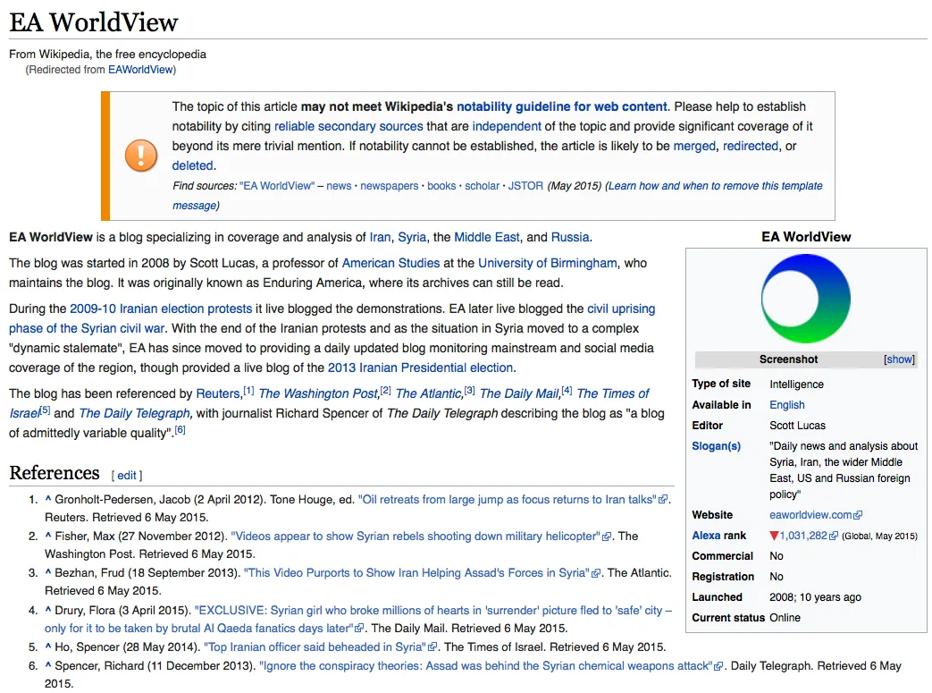Open the Middle East article link

point(487,237)
